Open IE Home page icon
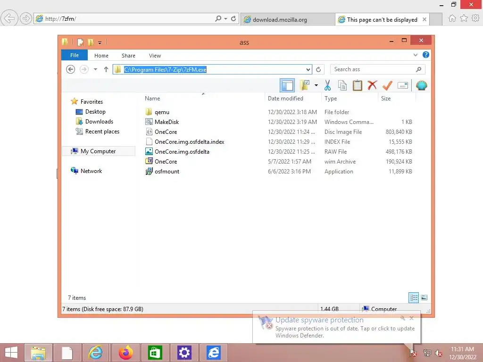Viewport: 483px width, 362px height. [452, 18]
